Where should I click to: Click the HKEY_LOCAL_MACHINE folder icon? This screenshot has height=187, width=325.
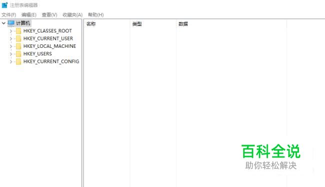(x=18, y=46)
